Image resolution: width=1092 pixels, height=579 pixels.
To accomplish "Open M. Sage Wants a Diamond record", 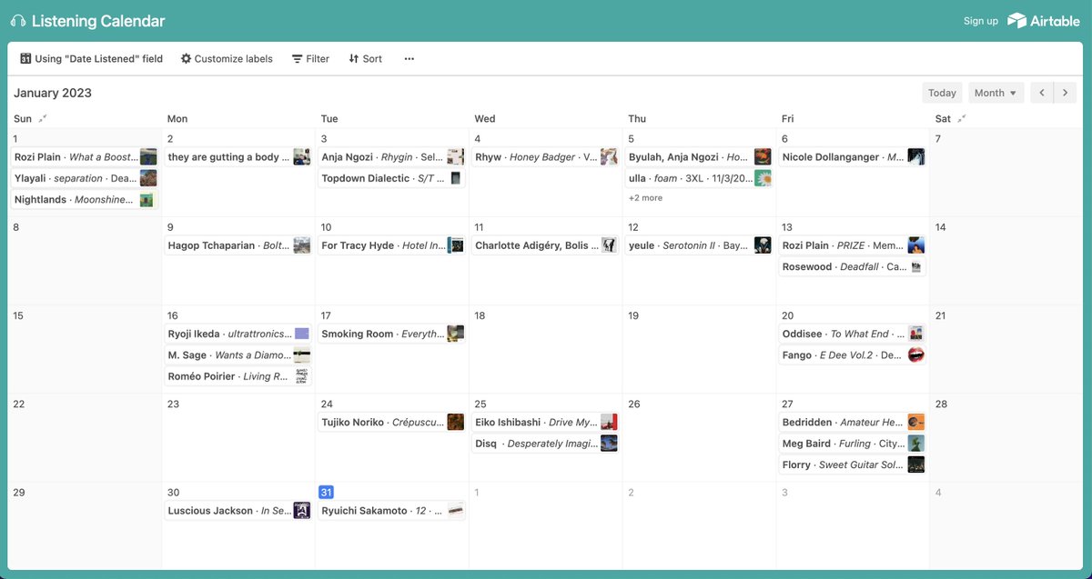I will (x=238, y=355).
